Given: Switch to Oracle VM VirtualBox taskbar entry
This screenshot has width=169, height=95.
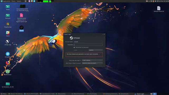Looking at the screenshot, I should coord(31,94).
